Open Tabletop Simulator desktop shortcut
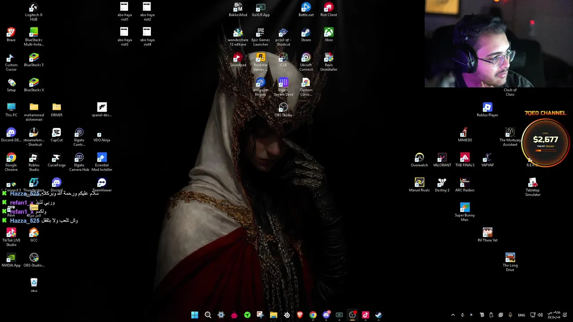 tap(533, 187)
